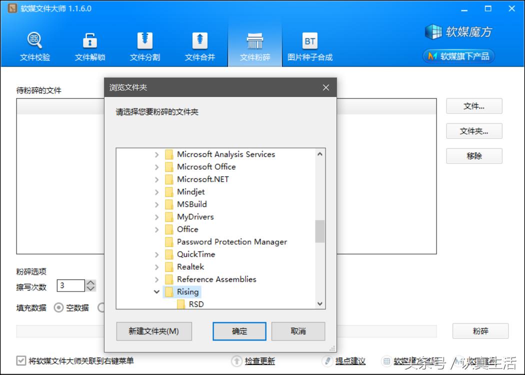525x375 pixels.
Task: Click the folder tree scrollbar thumb
Action: click(320, 231)
